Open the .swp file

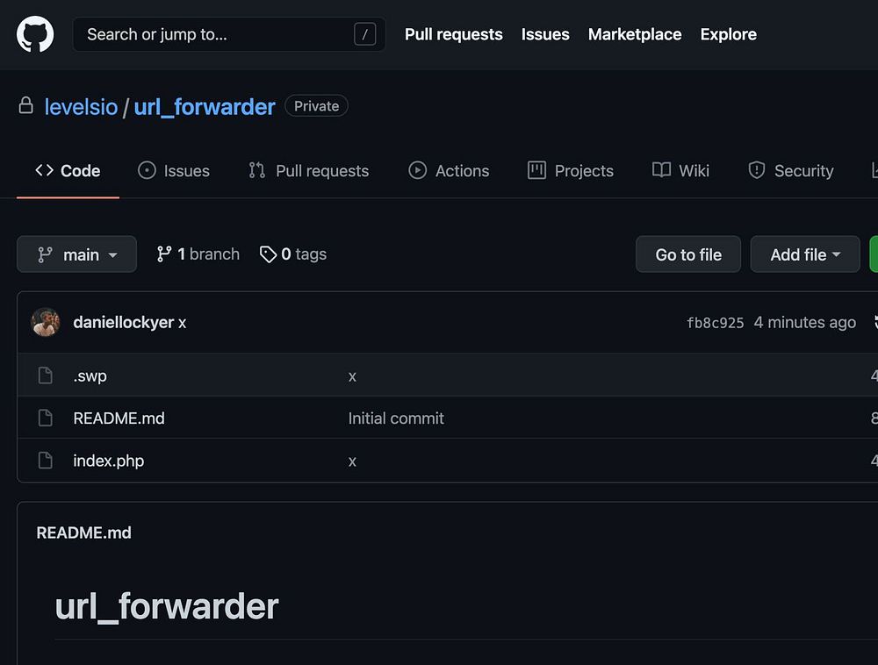90,375
